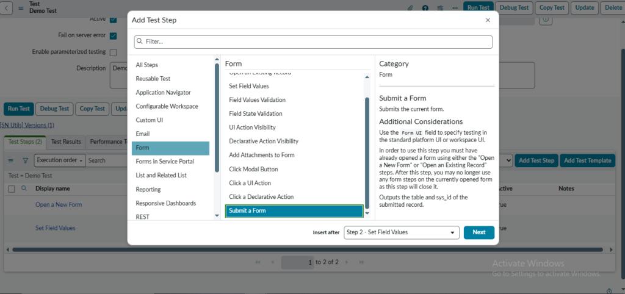
Task: Select Forms in Service Portal category
Action: (165, 162)
